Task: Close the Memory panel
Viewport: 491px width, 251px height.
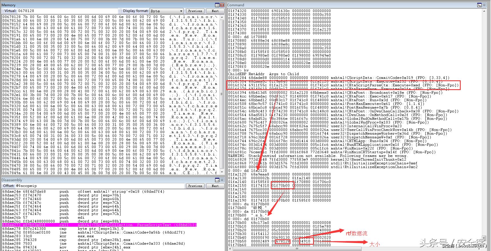Action: coord(222,5)
